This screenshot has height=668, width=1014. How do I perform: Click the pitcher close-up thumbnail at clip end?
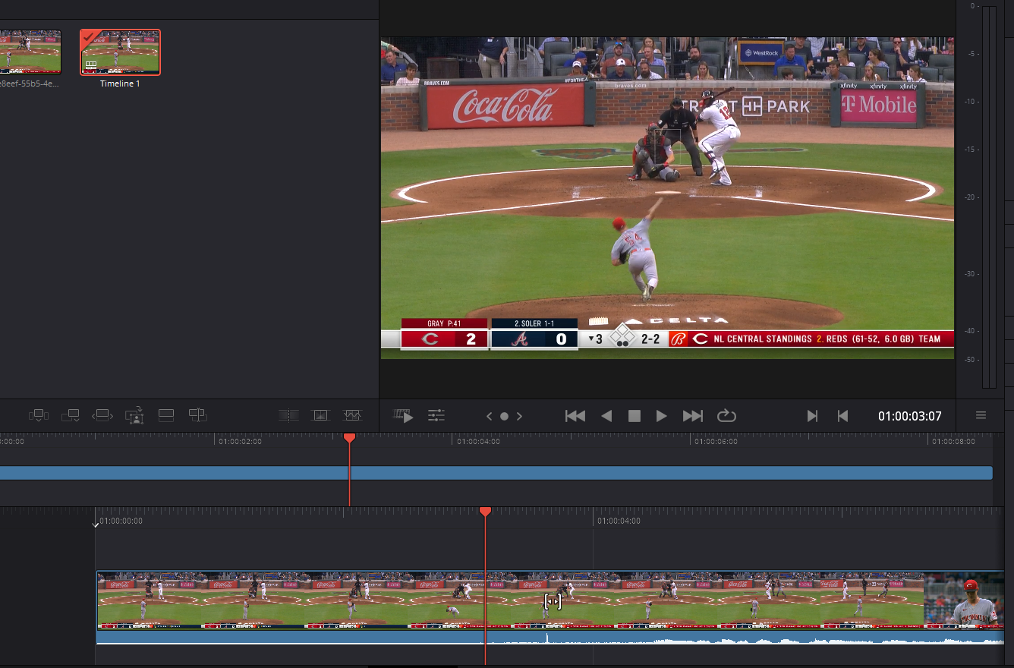point(964,600)
